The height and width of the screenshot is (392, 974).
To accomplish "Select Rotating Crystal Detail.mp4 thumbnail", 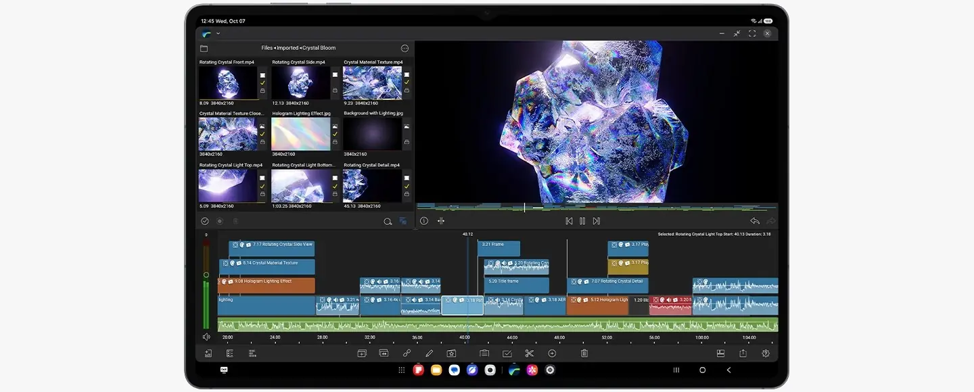I will tap(372, 186).
